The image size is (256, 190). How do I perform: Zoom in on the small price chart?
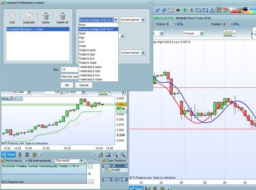point(123,155)
